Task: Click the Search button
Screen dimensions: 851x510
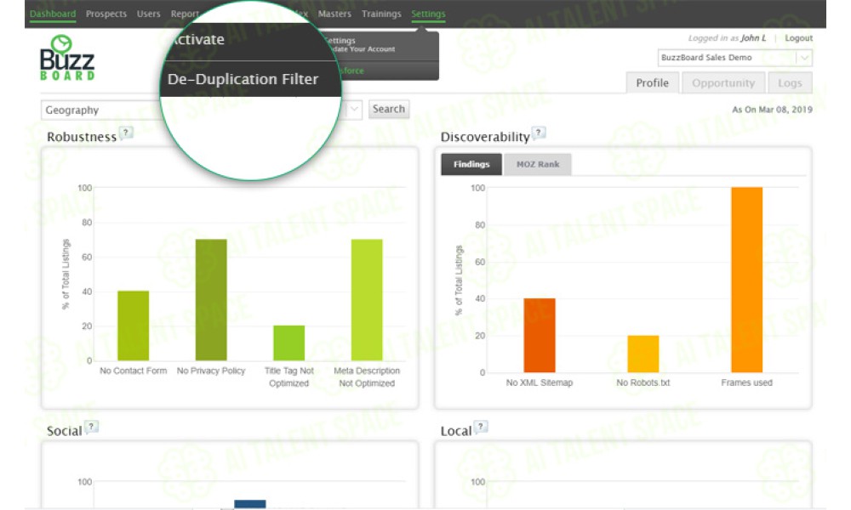Action: pos(389,109)
